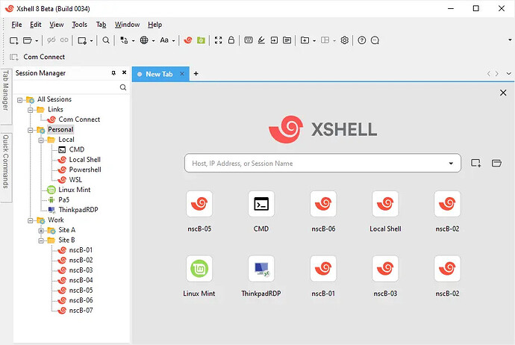Open the File menu
Image resolution: width=515 pixels, height=345 pixels.
tap(16, 25)
